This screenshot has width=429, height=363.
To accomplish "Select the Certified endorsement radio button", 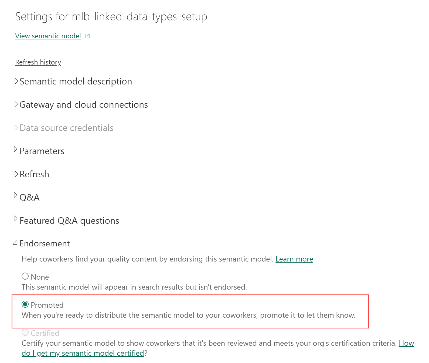I will coord(25,333).
